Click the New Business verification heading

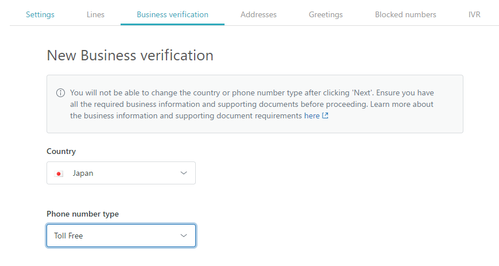click(130, 55)
